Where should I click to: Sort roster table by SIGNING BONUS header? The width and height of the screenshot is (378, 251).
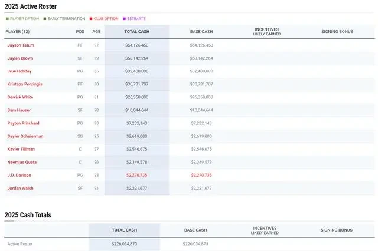[x=337, y=31]
